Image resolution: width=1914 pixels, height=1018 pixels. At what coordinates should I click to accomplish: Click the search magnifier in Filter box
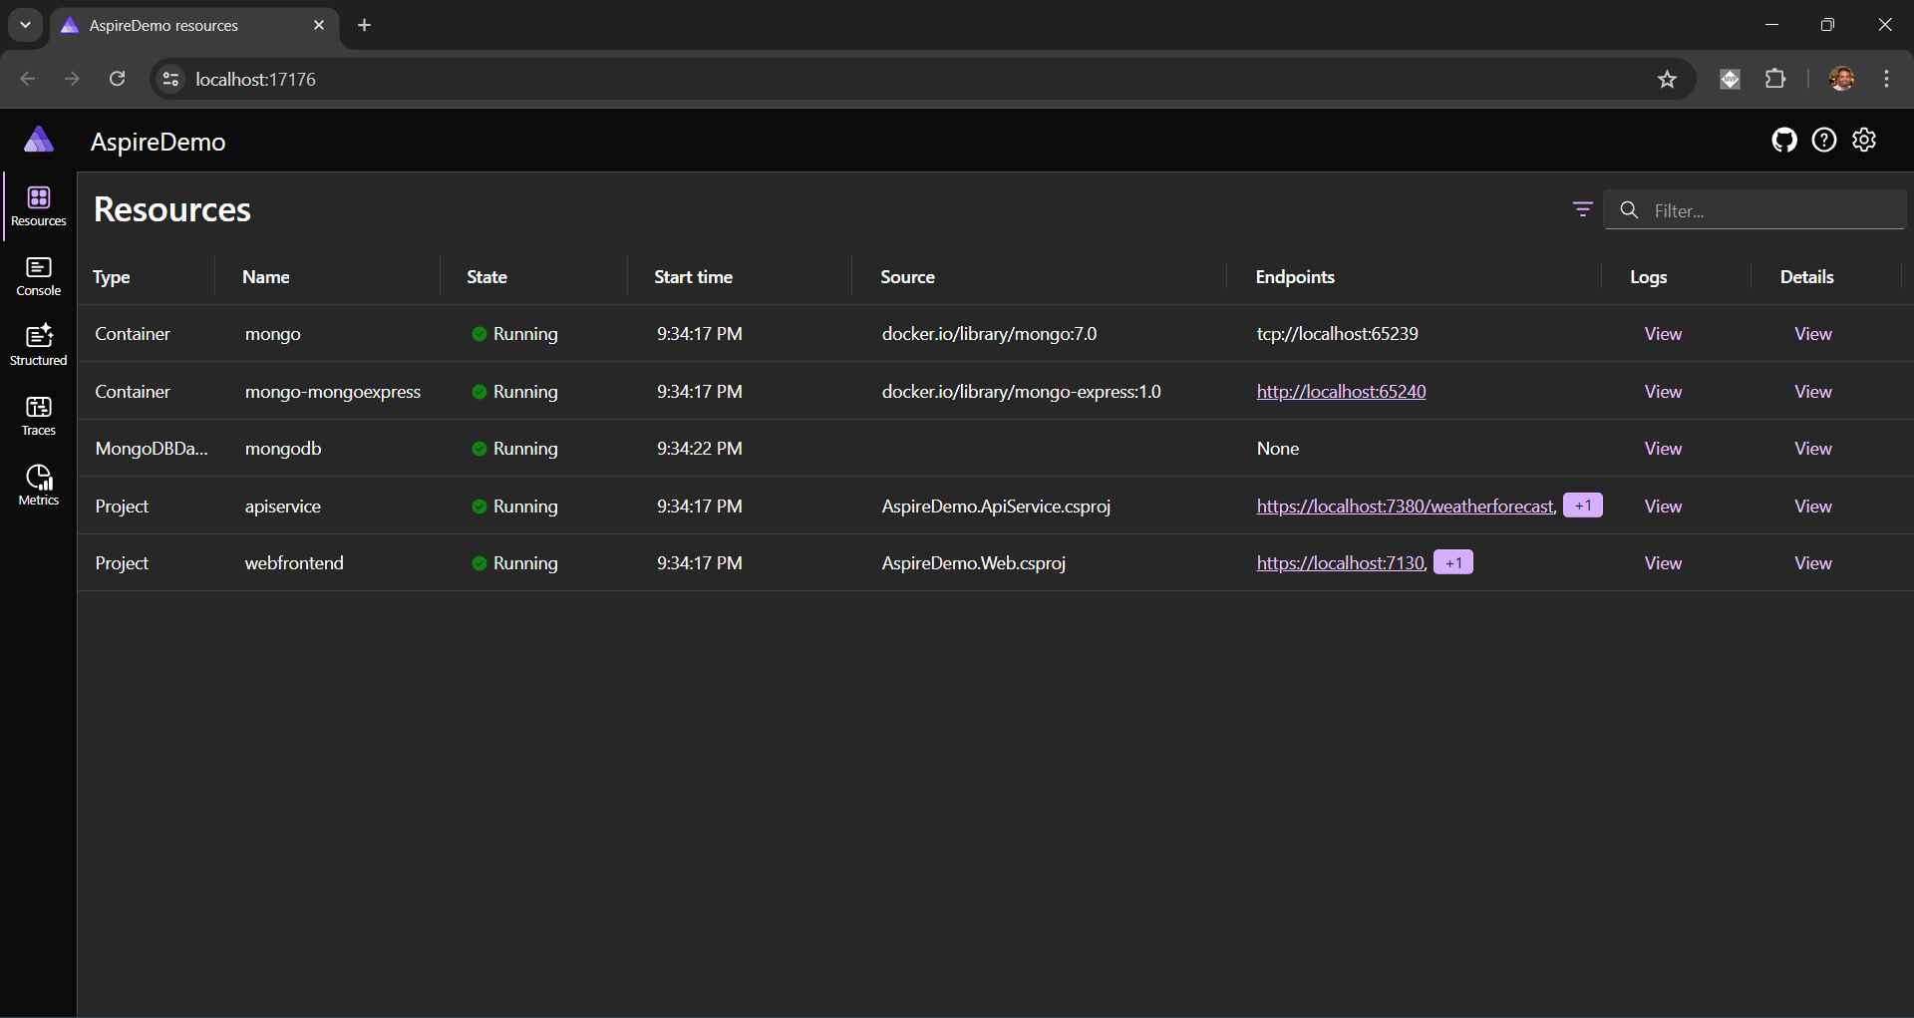tap(1629, 210)
